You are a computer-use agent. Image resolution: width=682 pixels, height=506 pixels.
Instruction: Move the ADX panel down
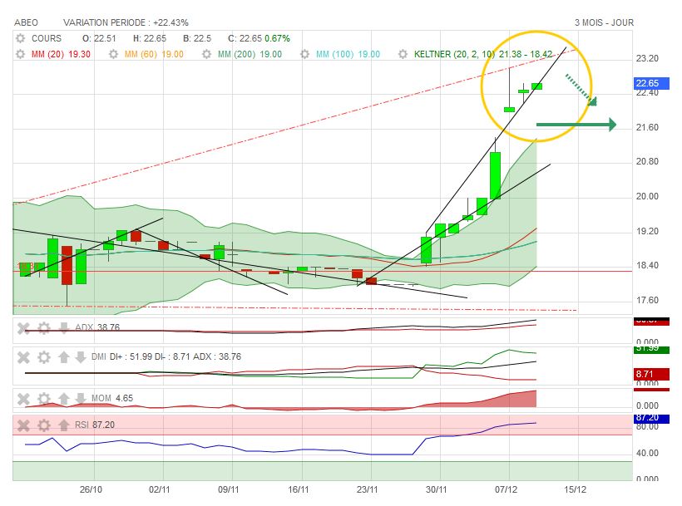tap(64, 328)
